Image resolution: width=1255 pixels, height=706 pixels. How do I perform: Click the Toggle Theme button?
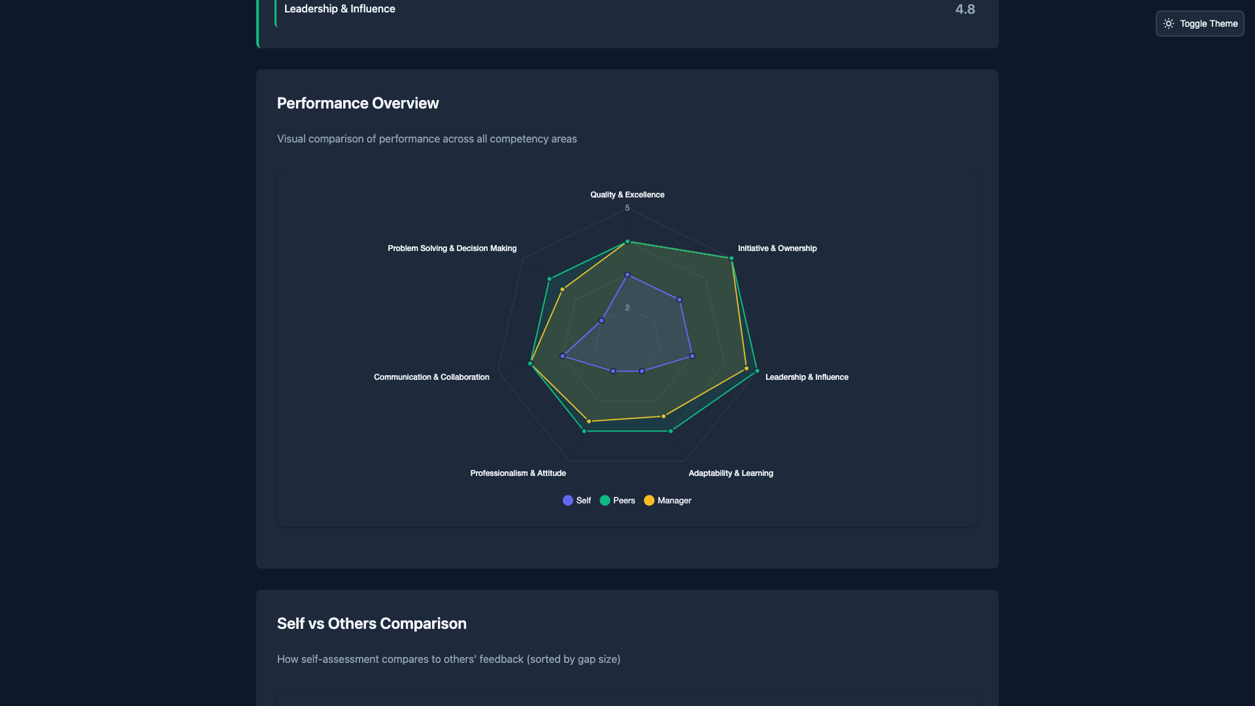pyautogui.click(x=1199, y=24)
